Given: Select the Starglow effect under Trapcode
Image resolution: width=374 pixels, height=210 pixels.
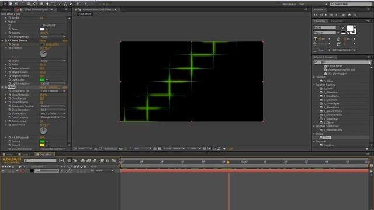Looking at the screenshot, I should click(328, 145).
